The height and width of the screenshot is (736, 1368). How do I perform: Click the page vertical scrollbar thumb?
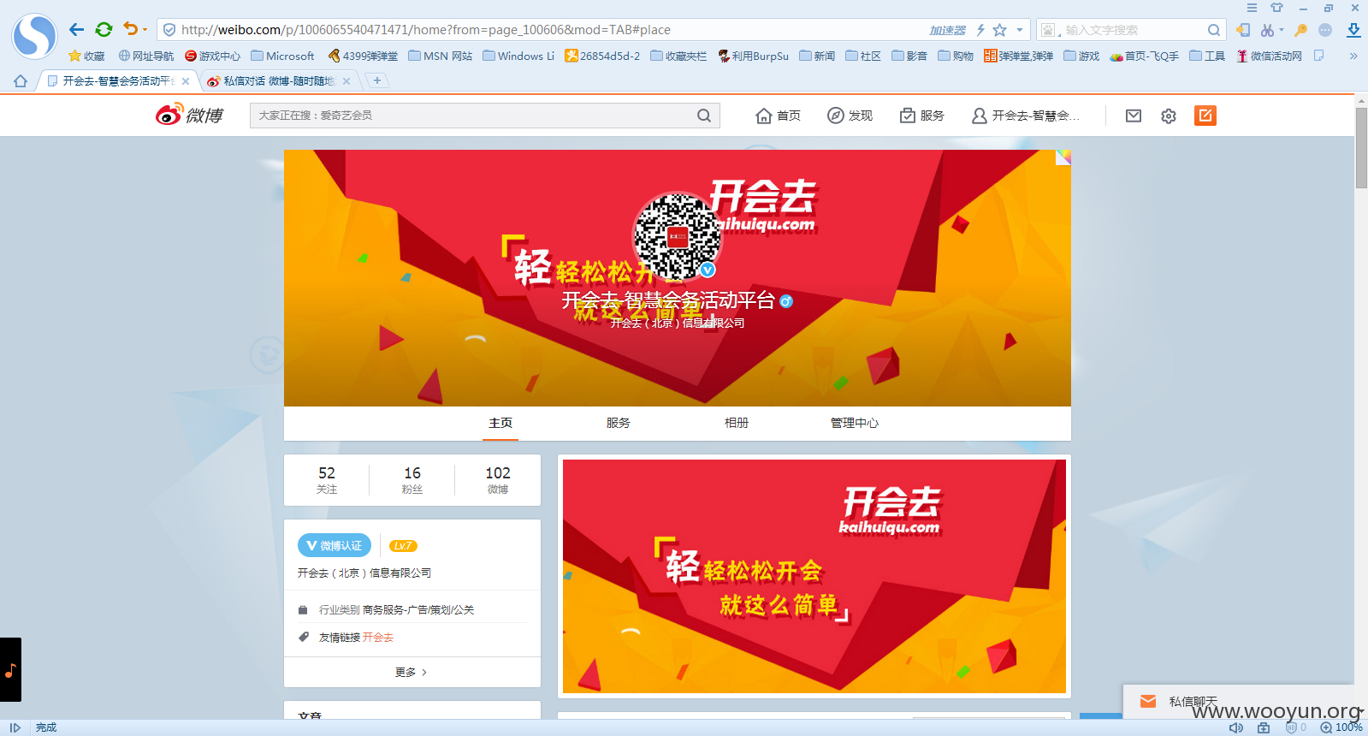click(x=1361, y=147)
